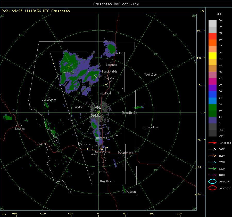The width and height of the screenshot is (232, 217).
Task: Click the radar center diamond at Didsbury
Action: click(x=98, y=112)
